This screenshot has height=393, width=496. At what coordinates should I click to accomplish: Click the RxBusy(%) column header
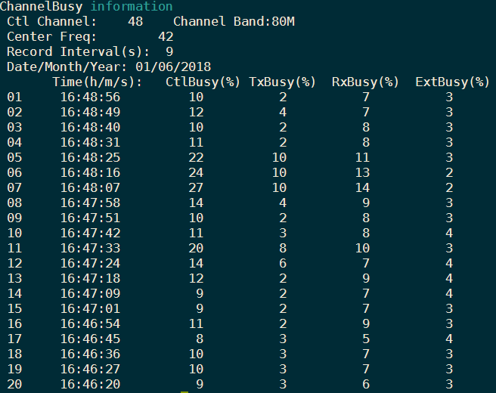click(x=365, y=82)
